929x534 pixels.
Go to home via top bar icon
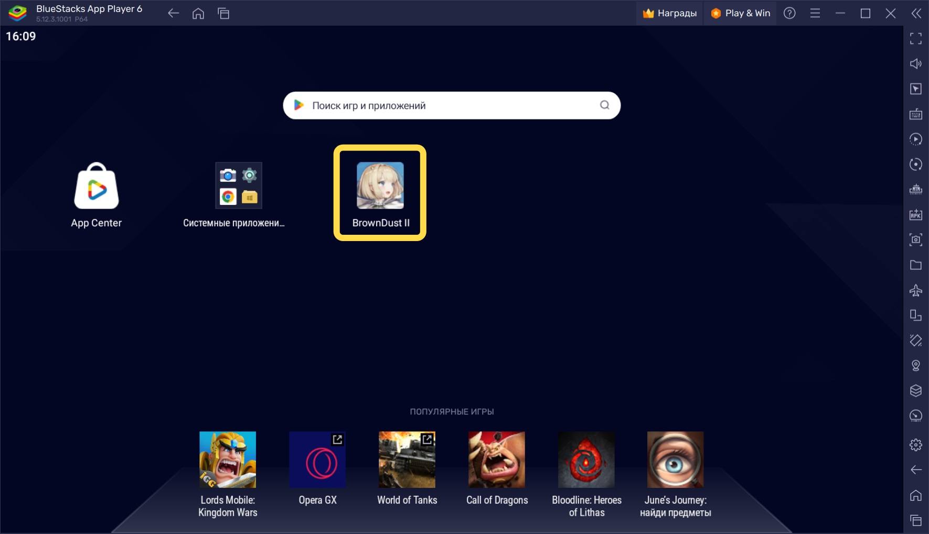(198, 13)
